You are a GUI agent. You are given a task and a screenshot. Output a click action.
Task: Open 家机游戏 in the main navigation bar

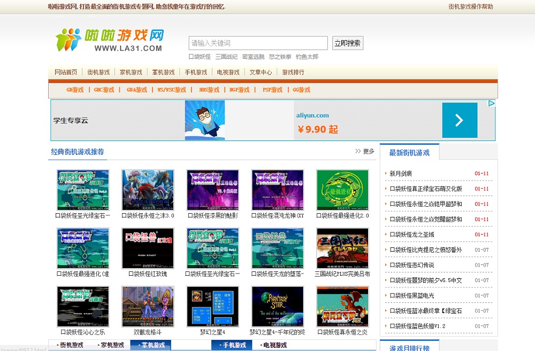pos(131,72)
